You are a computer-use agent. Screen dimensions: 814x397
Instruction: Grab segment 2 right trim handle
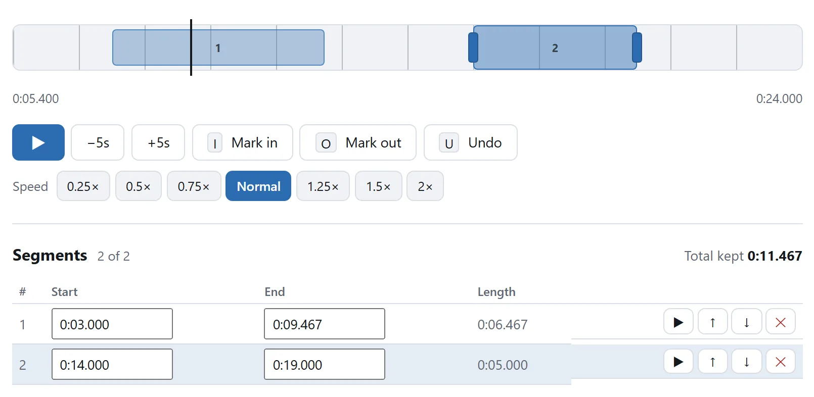click(x=637, y=47)
